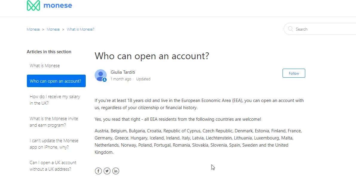Click the 'Who can open an account?' heading
The height and width of the screenshot is (182, 356).
pyautogui.click(x=152, y=56)
